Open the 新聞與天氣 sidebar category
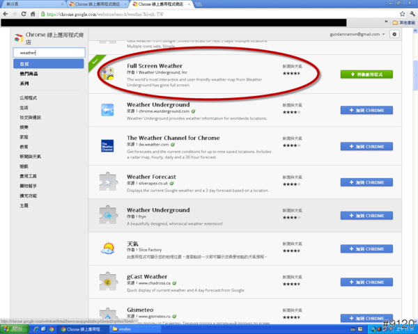 [31, 157]
